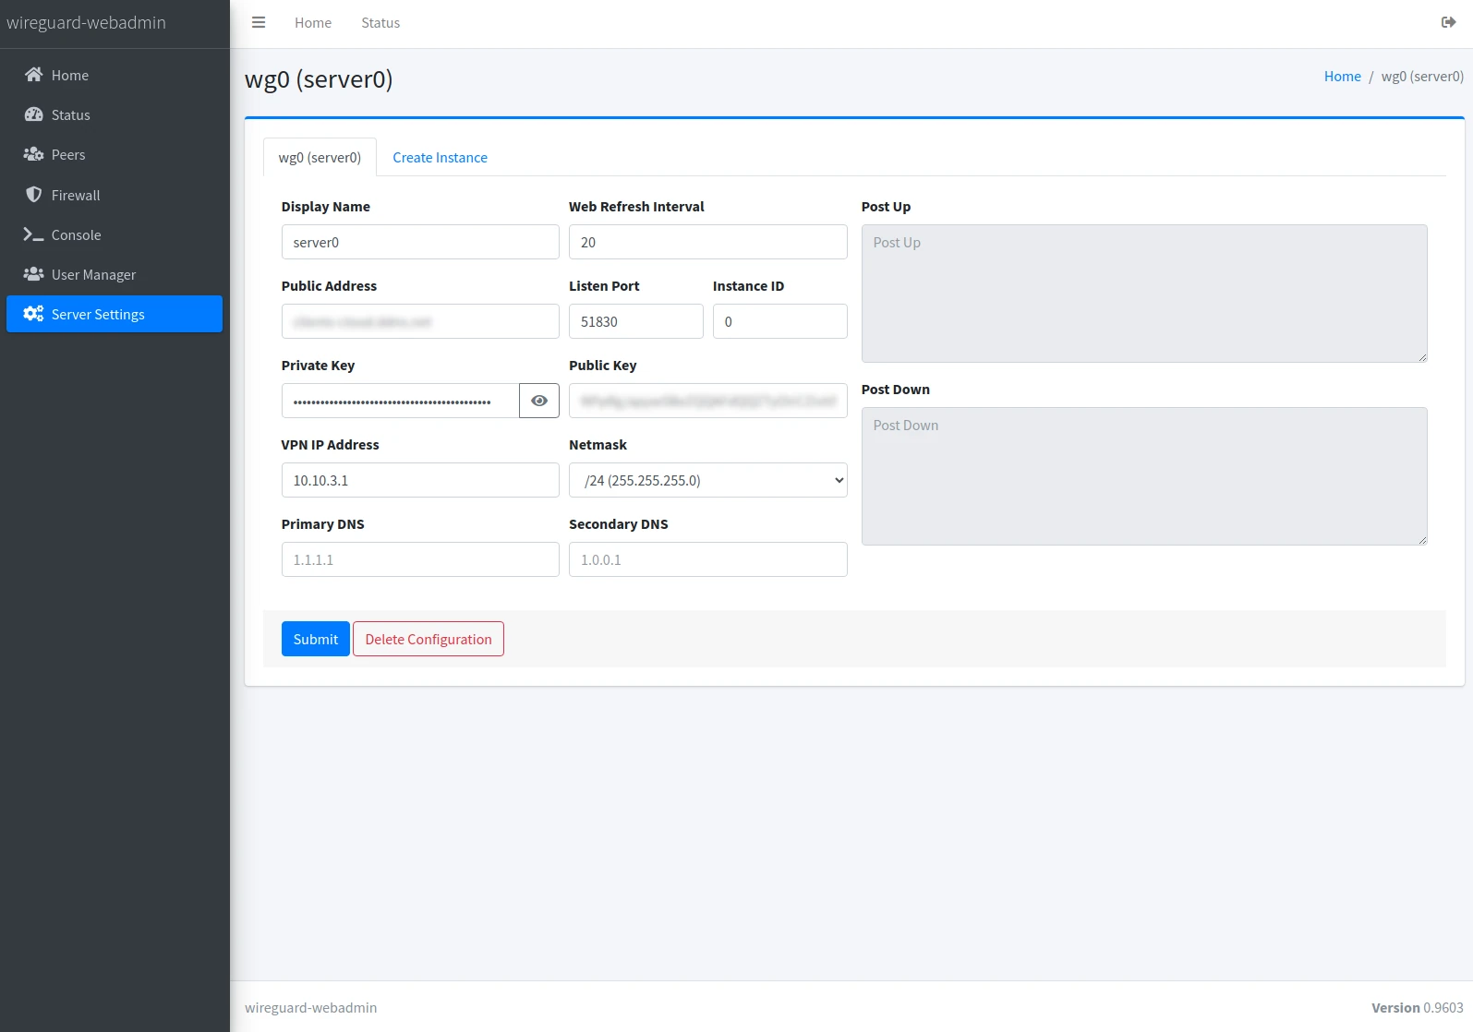1473x1032 pixels.
Task: Edit the Instance ID field
Action: click(x=780, y=321)
